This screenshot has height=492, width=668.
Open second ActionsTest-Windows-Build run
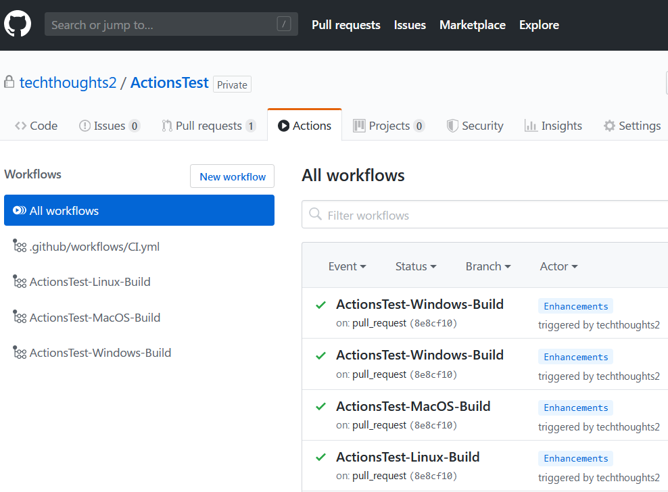tap(420, 355)
